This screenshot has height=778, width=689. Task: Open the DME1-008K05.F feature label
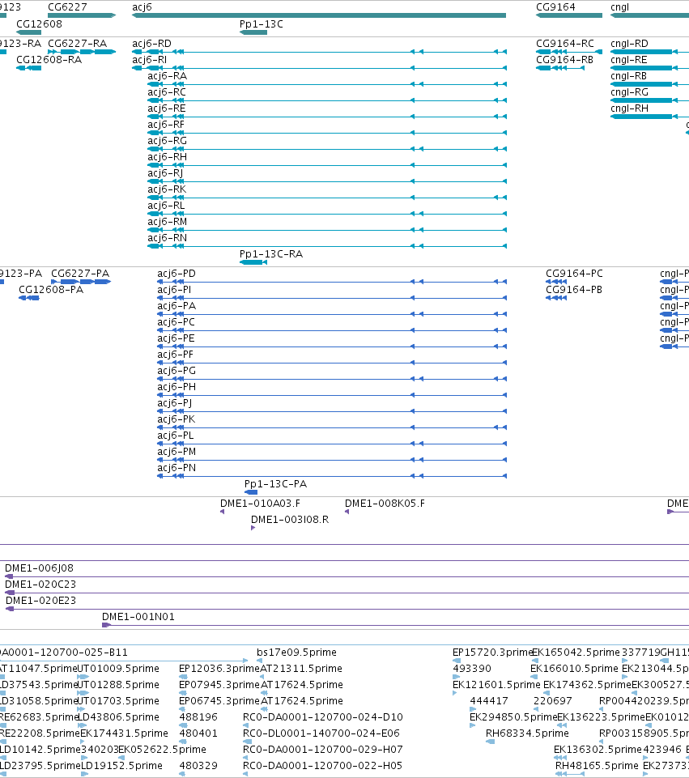385,503
